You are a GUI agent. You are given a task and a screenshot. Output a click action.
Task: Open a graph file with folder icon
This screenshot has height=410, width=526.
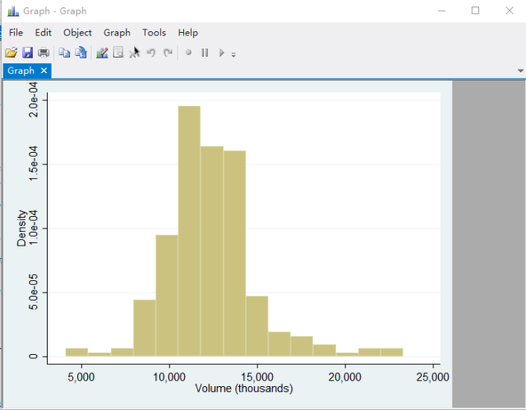[11, 53]
